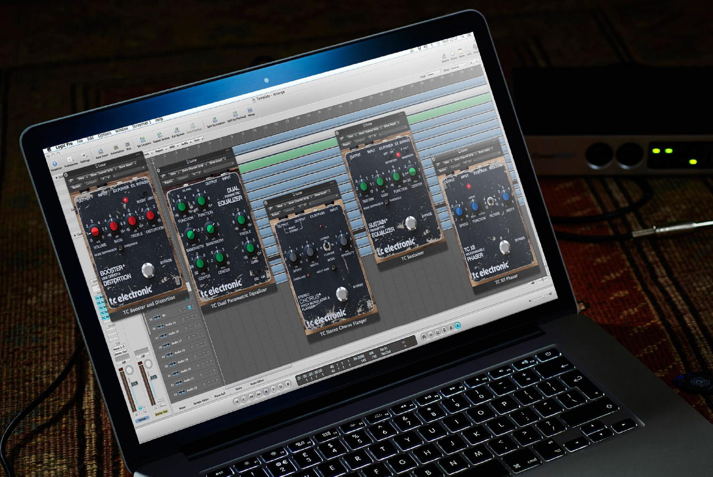Screen dimensions: 713x477
Task: Click the Preferences toolbar icon
Action: pyautogui.click(x=70, y=159)
